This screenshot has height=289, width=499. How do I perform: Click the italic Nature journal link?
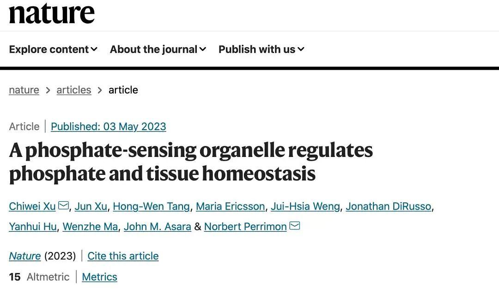coord(25,256)
